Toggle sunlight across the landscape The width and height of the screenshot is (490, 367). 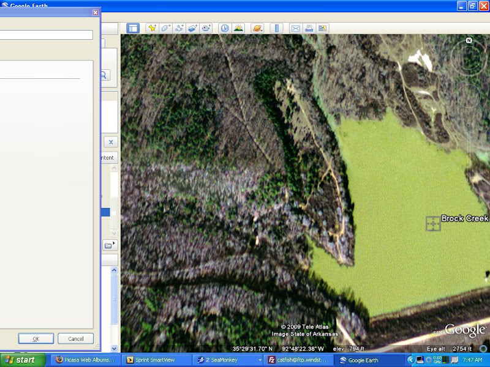(238, 28)
